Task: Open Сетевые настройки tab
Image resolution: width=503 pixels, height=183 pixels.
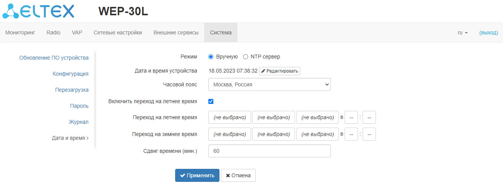Action: pos(118,33)
